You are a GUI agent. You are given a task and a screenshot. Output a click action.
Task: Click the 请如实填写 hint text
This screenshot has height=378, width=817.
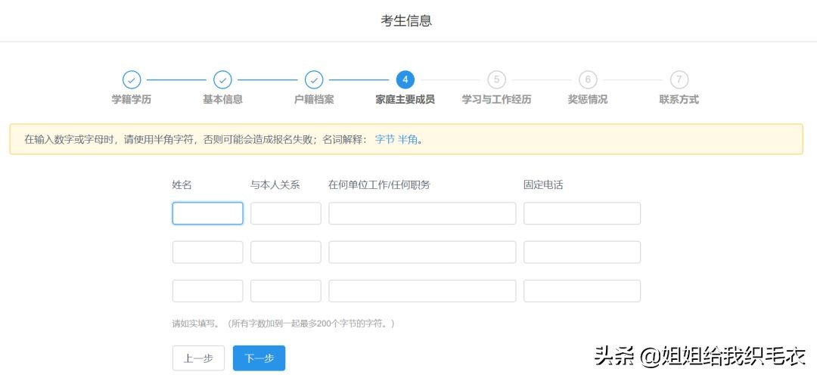click(x=284, y=324)
